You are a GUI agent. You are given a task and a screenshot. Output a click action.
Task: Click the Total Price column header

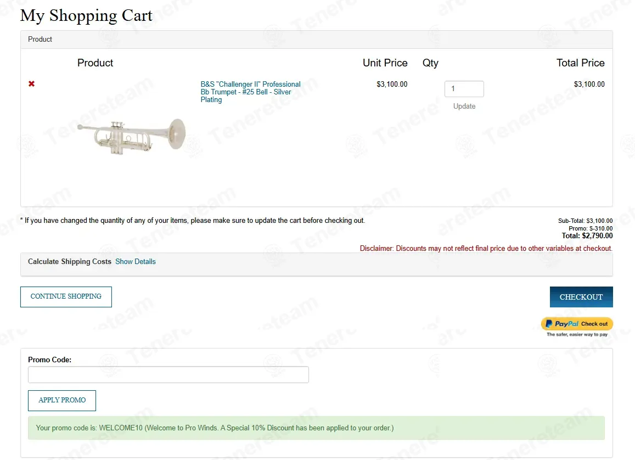click(580, 63)
